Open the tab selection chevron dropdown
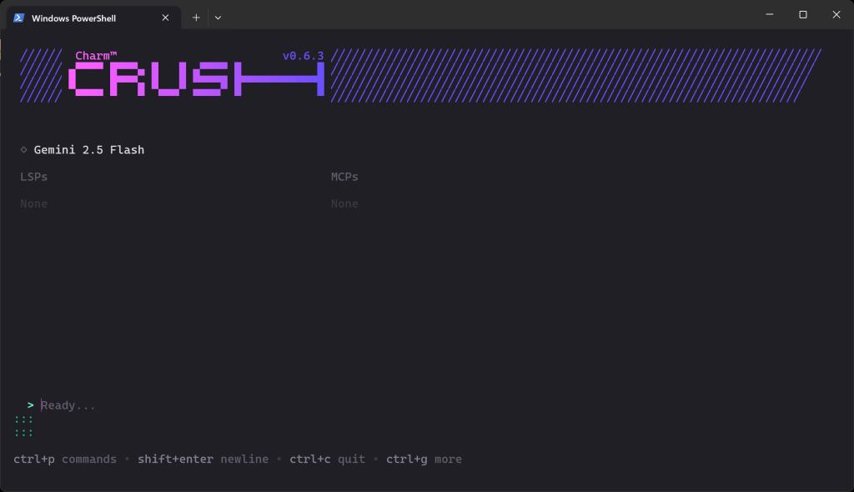Viewport: 854px width, 492px height. click(x=218, y=17)
